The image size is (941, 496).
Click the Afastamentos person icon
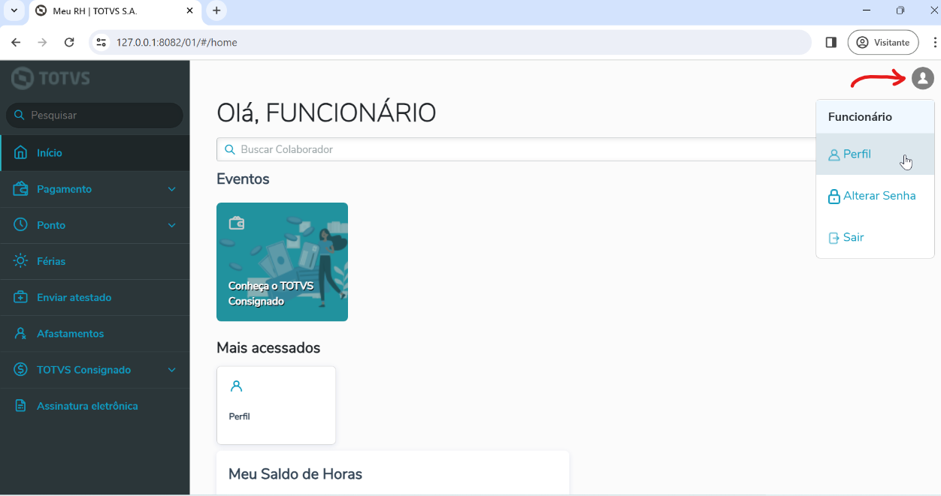[21, 333]
